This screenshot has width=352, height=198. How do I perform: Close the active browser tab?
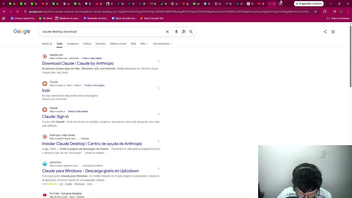[274, 4]
